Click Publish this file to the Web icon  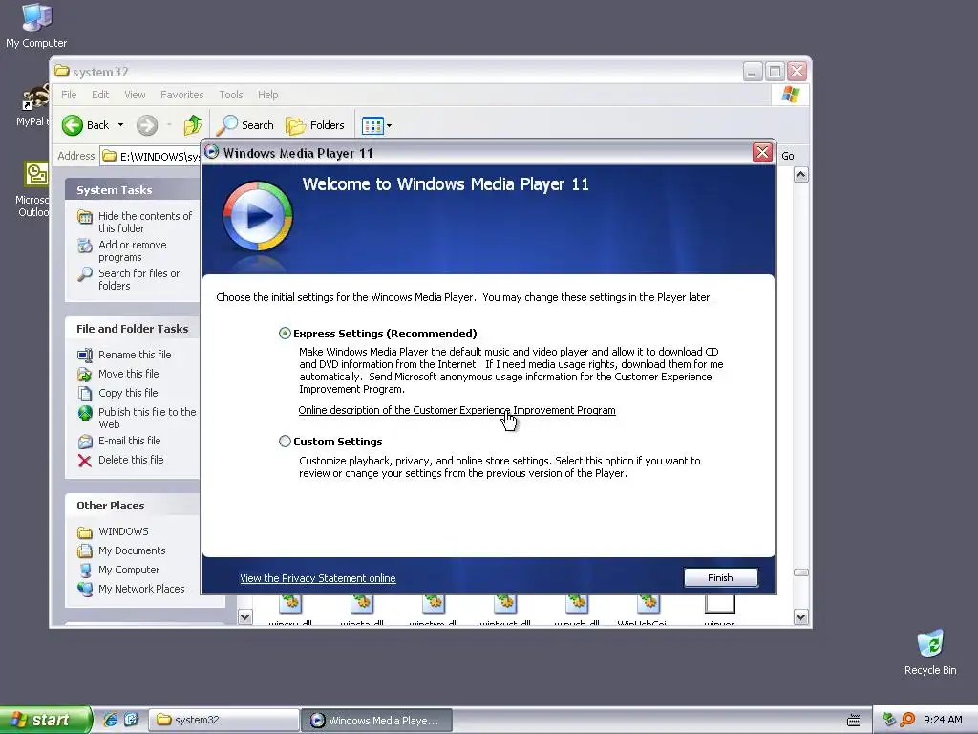[85, 413]
